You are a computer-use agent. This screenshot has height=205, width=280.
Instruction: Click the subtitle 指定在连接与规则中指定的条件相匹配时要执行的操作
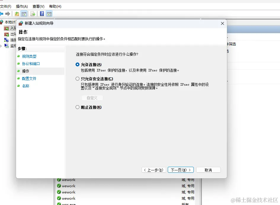tap(61, 39)
